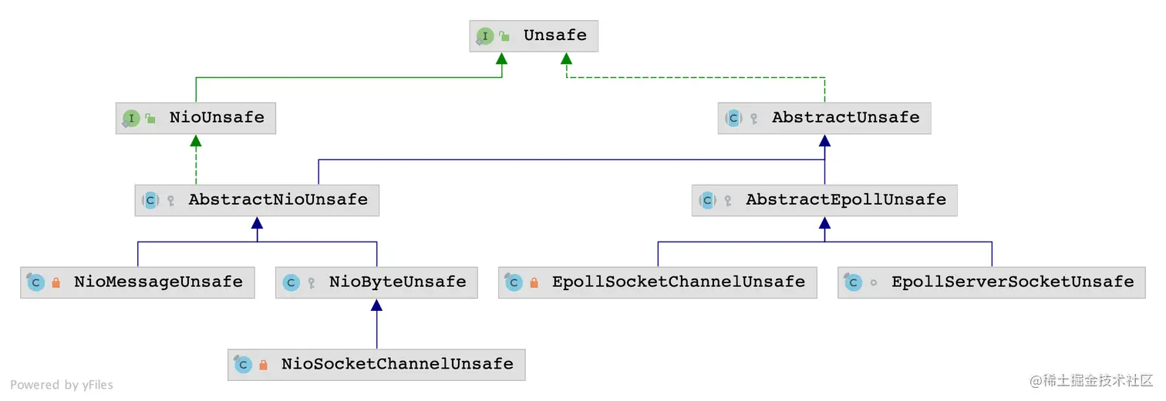Select the AbstractUnsafe class label
The image size is (1166, 401).
point(845,118)
